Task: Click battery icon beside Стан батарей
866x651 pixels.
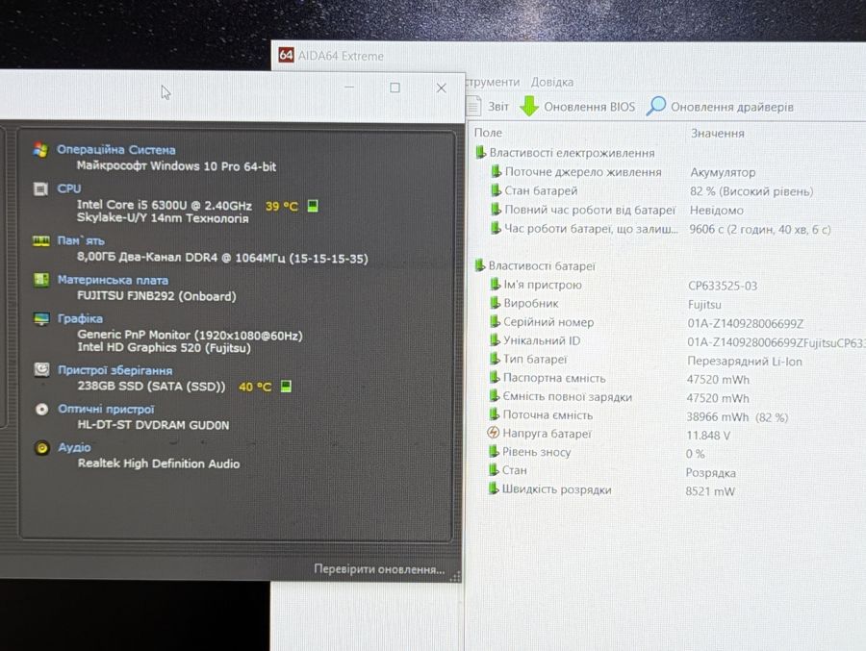Action: coord(496,190)
